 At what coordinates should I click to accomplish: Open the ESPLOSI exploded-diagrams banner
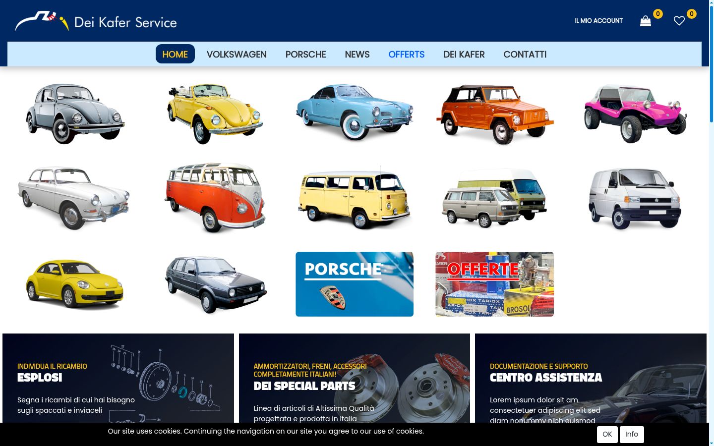pos(118,378)
